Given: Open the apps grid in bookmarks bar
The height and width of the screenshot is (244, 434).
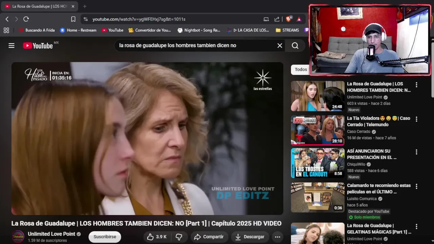Looking at the screenshot, I should click(x=6, y=30).
